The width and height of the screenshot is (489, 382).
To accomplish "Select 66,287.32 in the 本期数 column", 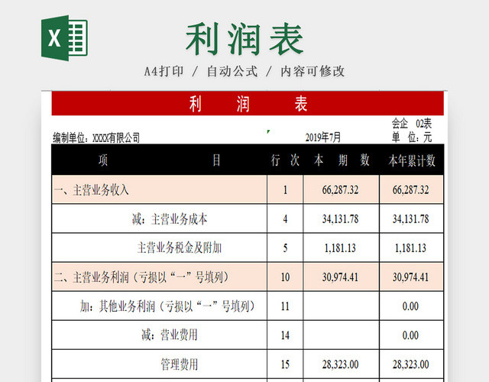I will pyautogui.click(x=340, y=189).
